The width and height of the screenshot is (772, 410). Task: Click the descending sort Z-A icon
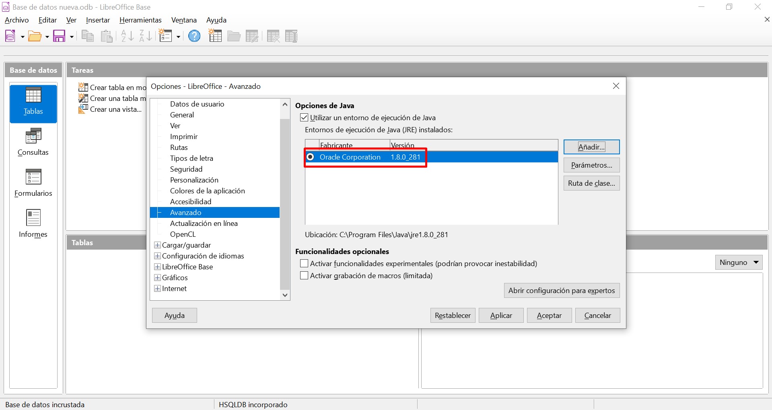pos(145,36)
